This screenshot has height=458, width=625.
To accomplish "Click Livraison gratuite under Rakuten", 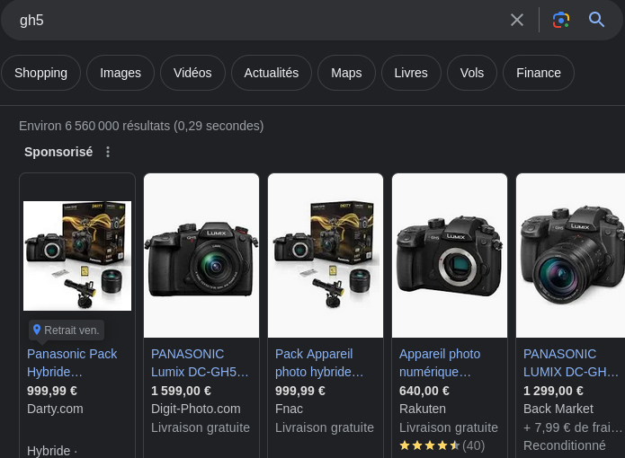I will pos(449,427).
